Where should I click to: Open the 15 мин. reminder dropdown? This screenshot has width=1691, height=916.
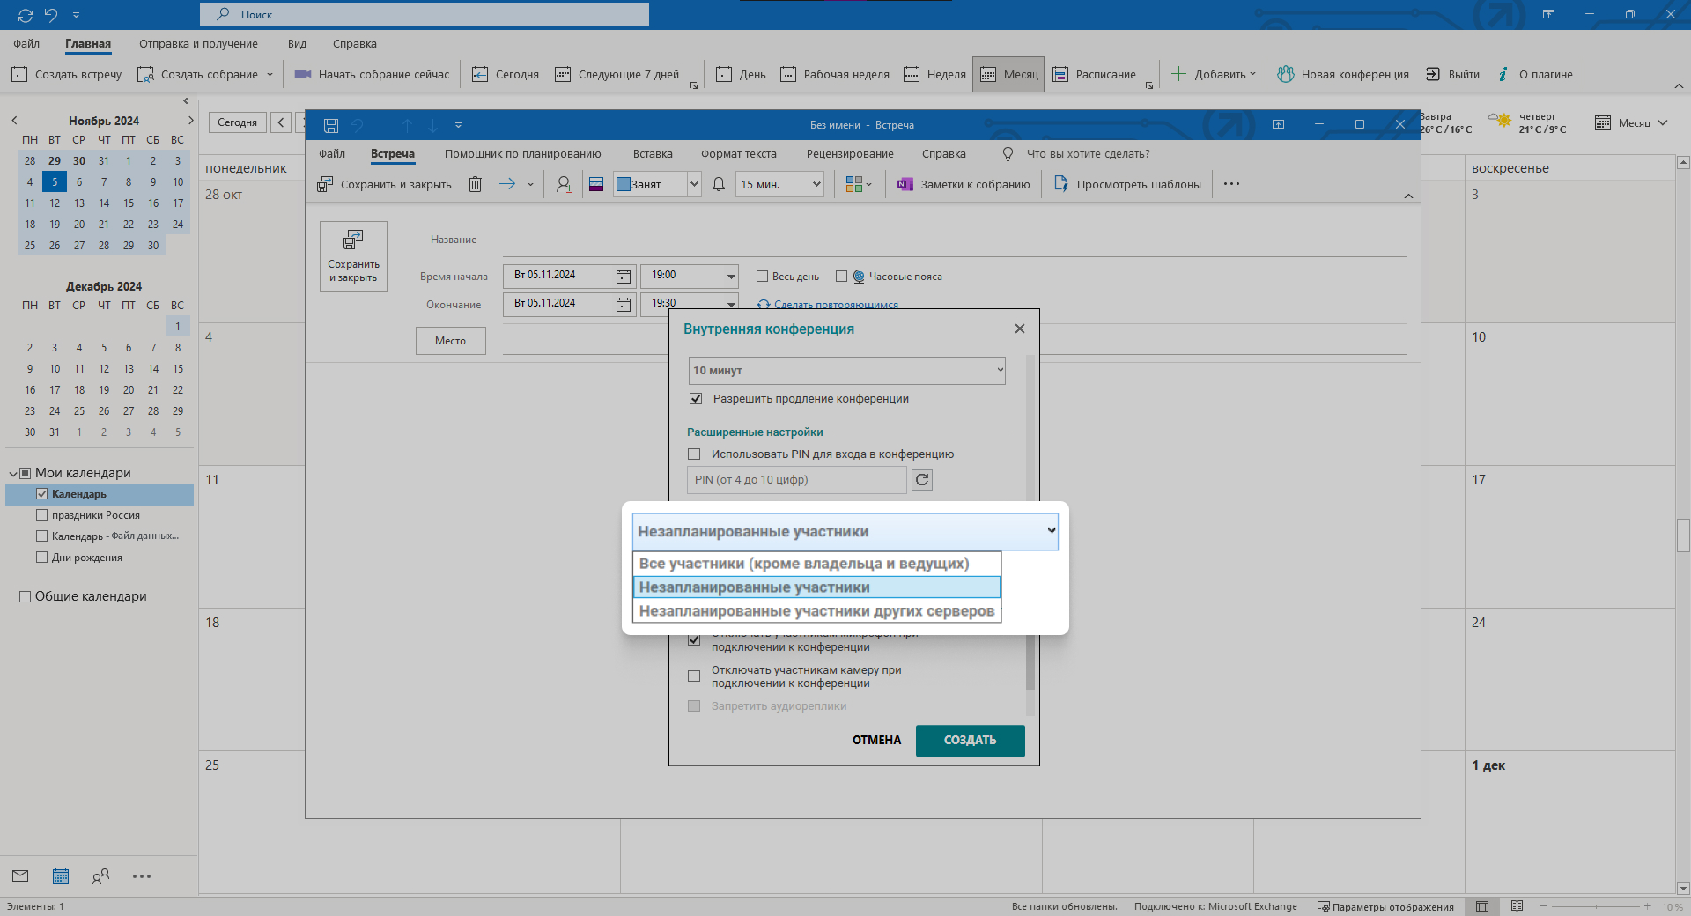[816, 184]
